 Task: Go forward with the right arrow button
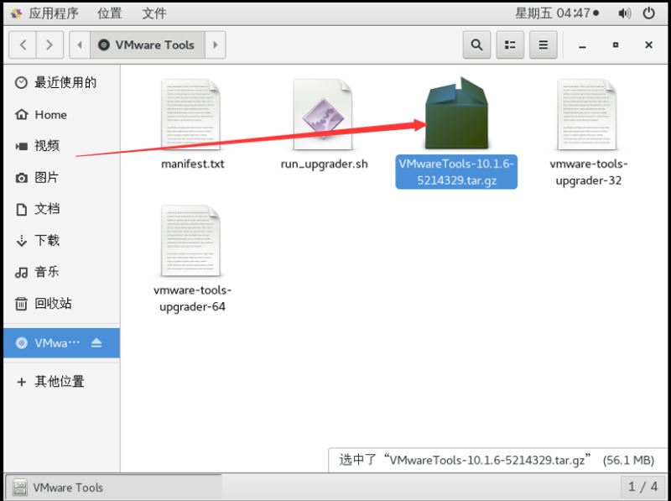[x=49, y=44]
